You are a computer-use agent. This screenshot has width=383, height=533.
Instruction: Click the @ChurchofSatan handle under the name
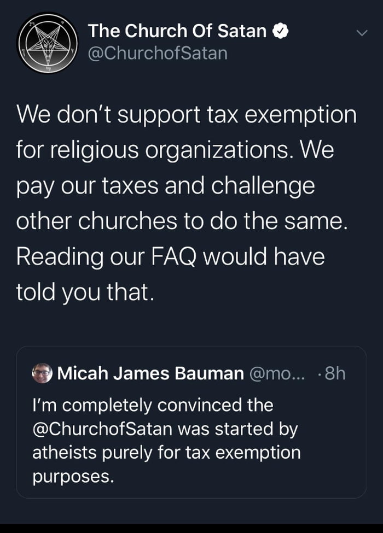pos(158,54)
